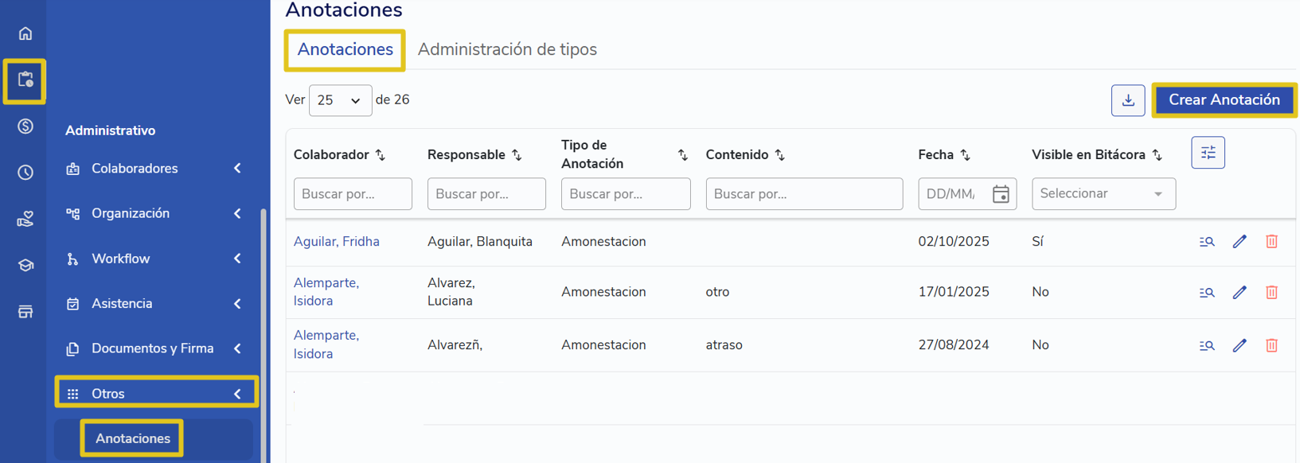Viewport: 1300px width, 463px height.
Task: Select the clipboard administrative icon
Action: point(25,80)
